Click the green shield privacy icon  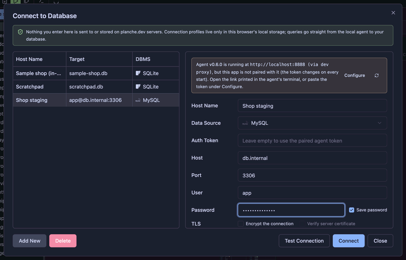tap(20, 32)
